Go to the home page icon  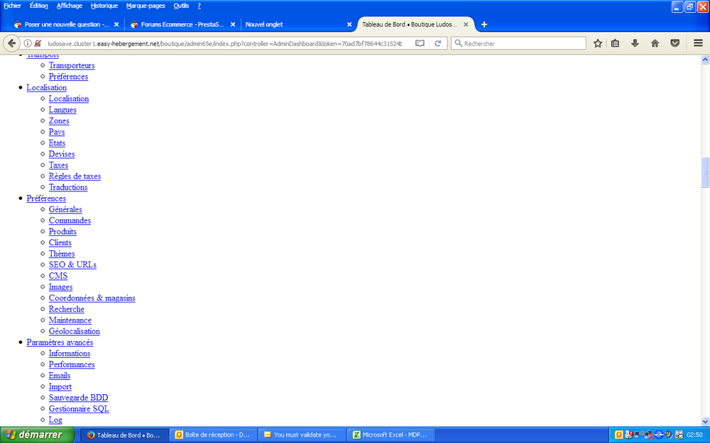click(x=655, y=43)
